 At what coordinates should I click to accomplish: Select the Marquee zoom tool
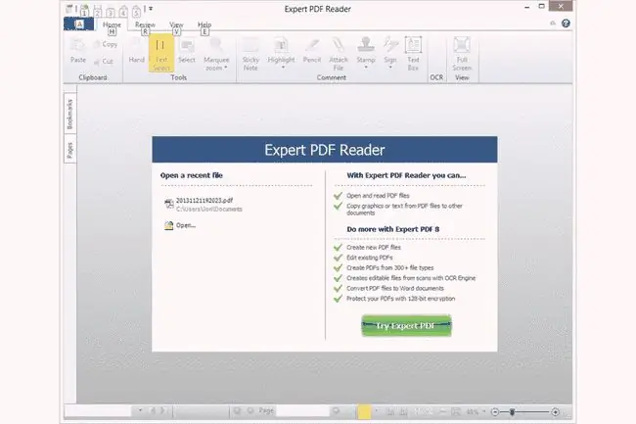pos(216,54)
